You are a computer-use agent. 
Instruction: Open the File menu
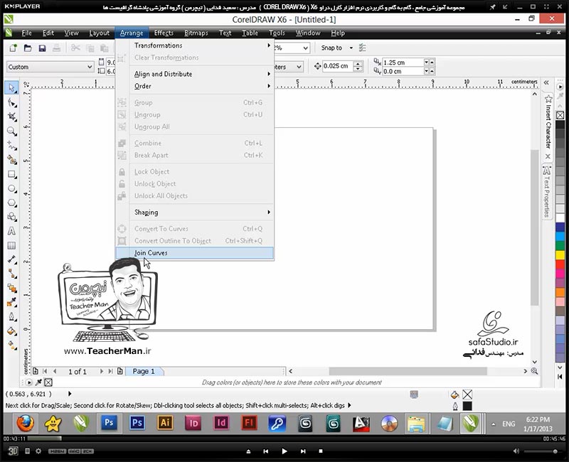coord(26,33)
